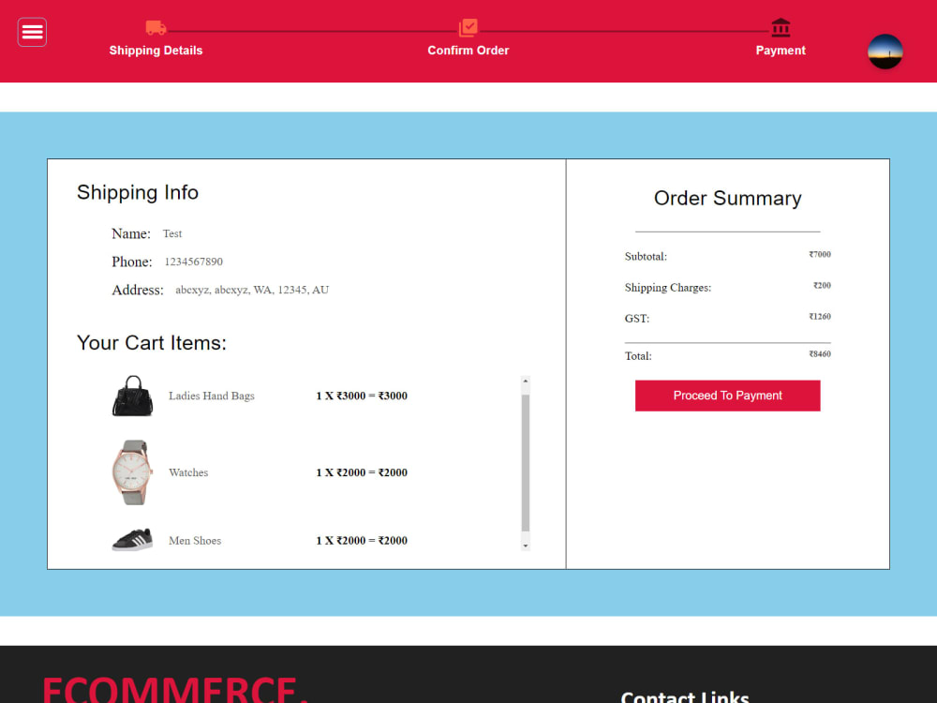Click the name value Test
This screenshot has height=703, width=937.
(x=172, y=233)
